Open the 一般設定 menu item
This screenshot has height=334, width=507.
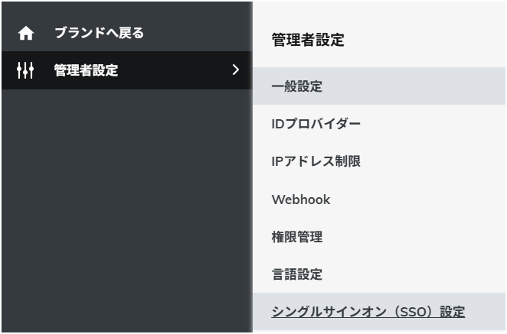click(297, 86)
